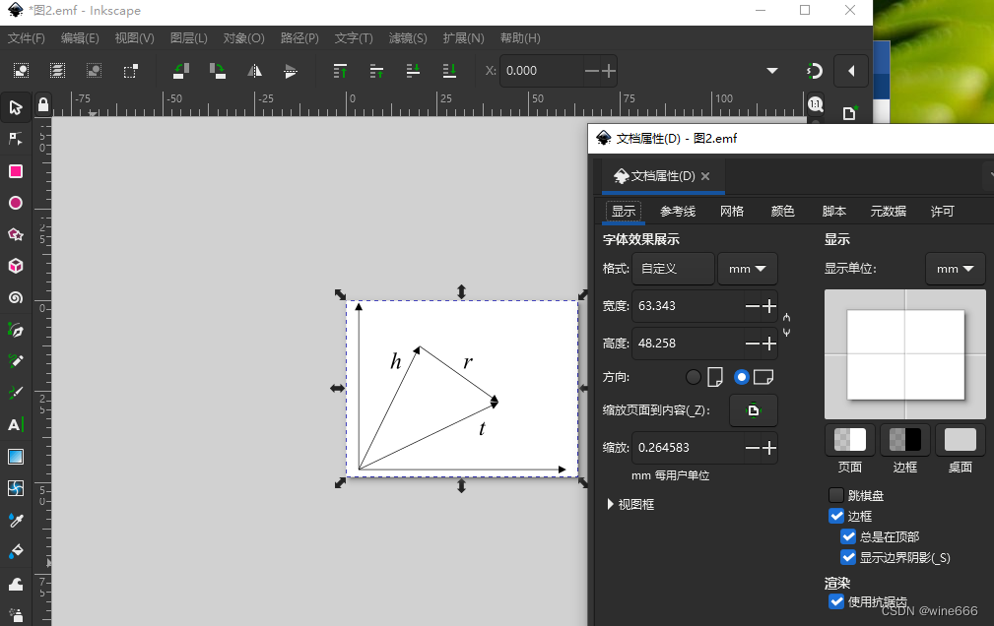
Task: Select the Gradient tool
Action: (16, 456)
